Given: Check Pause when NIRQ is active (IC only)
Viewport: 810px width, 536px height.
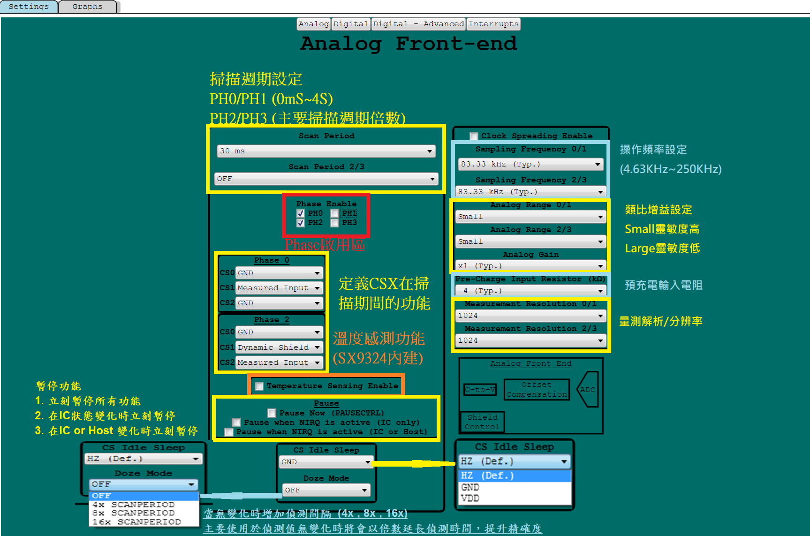Looking at the screenshot, I should point(236,423).
